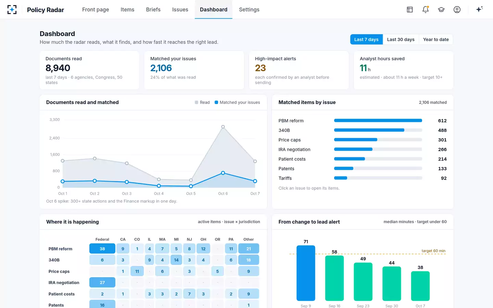493x308 pixels.
Task: Open the Price caps issue row
Action: 363,140
